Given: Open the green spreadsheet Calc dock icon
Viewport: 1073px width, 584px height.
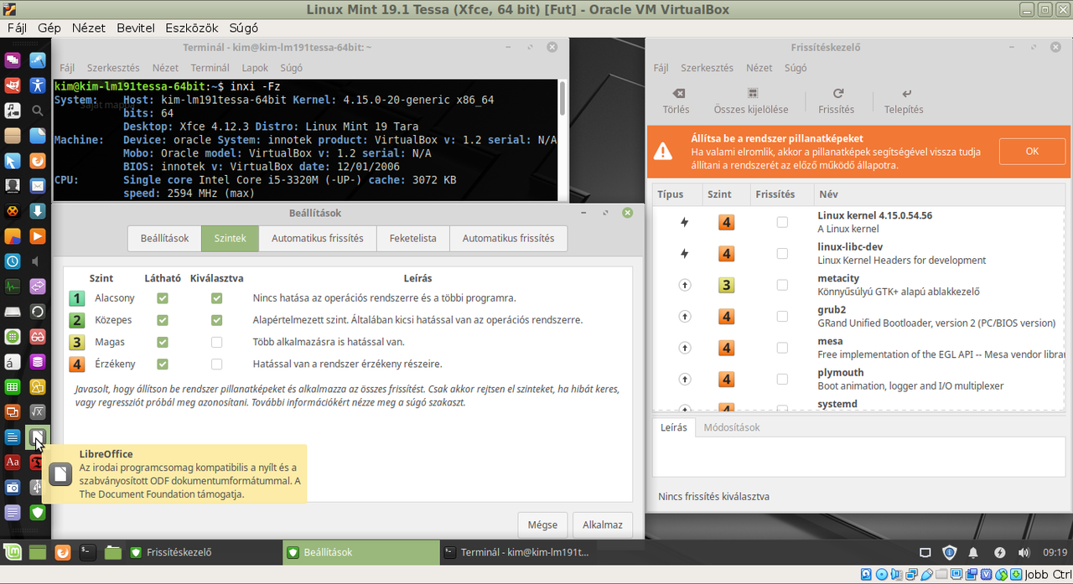Looking at the screenshot, I should (13, 387).
